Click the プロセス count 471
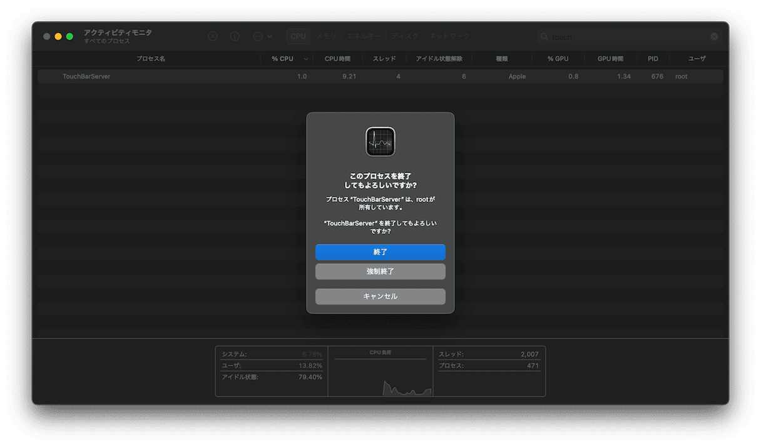This screenshot has width=761, height=447. 533,366
